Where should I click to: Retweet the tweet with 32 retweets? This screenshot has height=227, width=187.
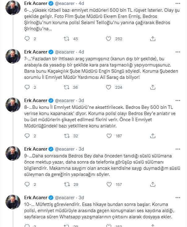point(66,136)
